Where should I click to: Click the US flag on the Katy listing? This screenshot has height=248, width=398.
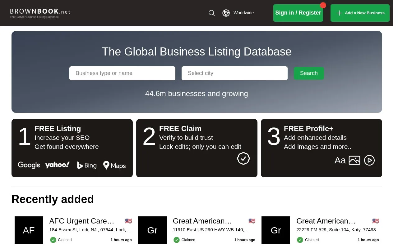coord(376,221)
